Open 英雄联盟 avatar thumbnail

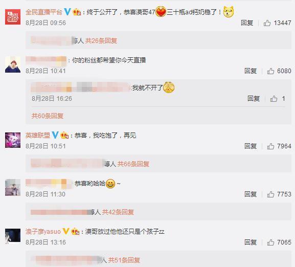pos(13,140)
